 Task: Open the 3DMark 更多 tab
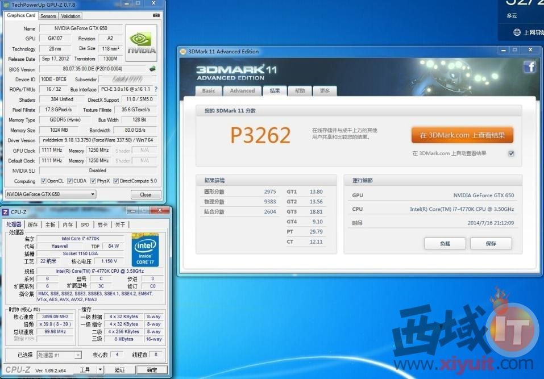pyautogui.click(x=325, y=90)
